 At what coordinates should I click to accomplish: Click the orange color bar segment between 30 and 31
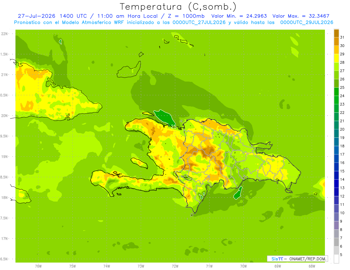[x=336, y=41]
